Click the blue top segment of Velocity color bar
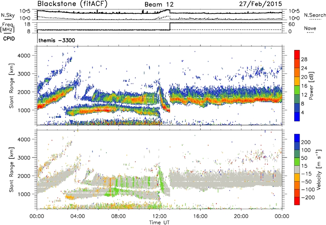The width and height of the screenshot is (326, 225). (297, 138)
